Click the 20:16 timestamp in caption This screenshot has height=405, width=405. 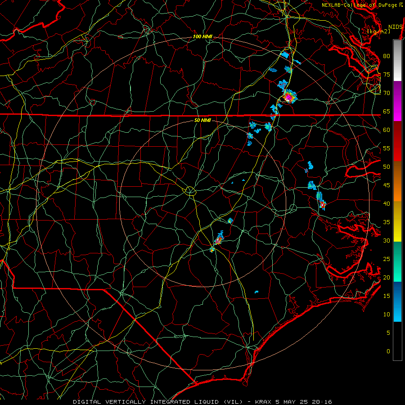pos(322,402)
